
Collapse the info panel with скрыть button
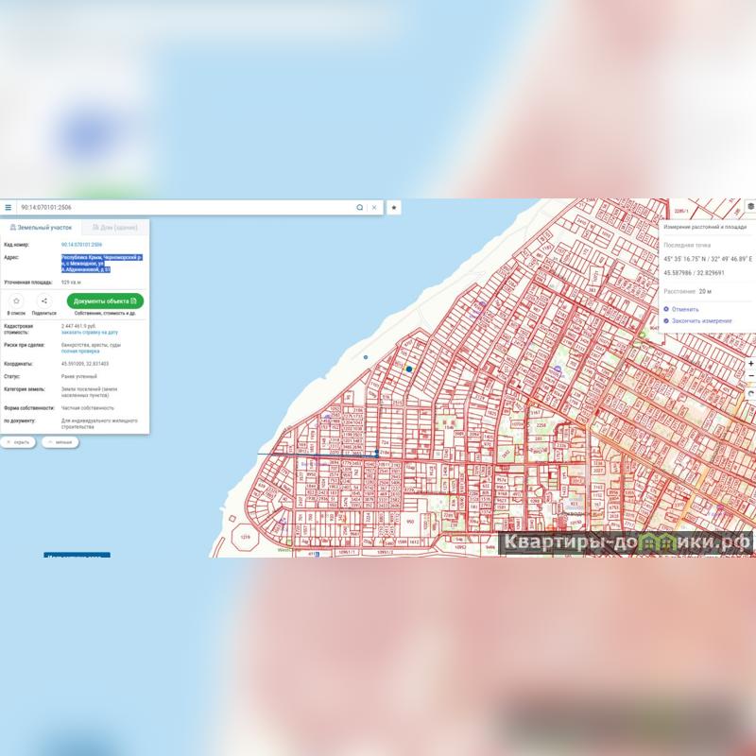(x=18, y=442)
